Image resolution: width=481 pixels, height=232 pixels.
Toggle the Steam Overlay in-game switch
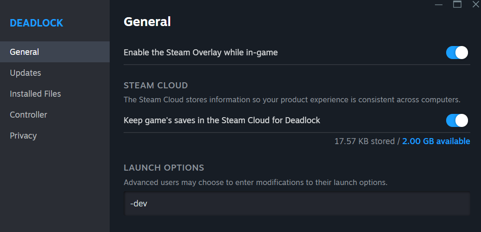pos(457,53)
